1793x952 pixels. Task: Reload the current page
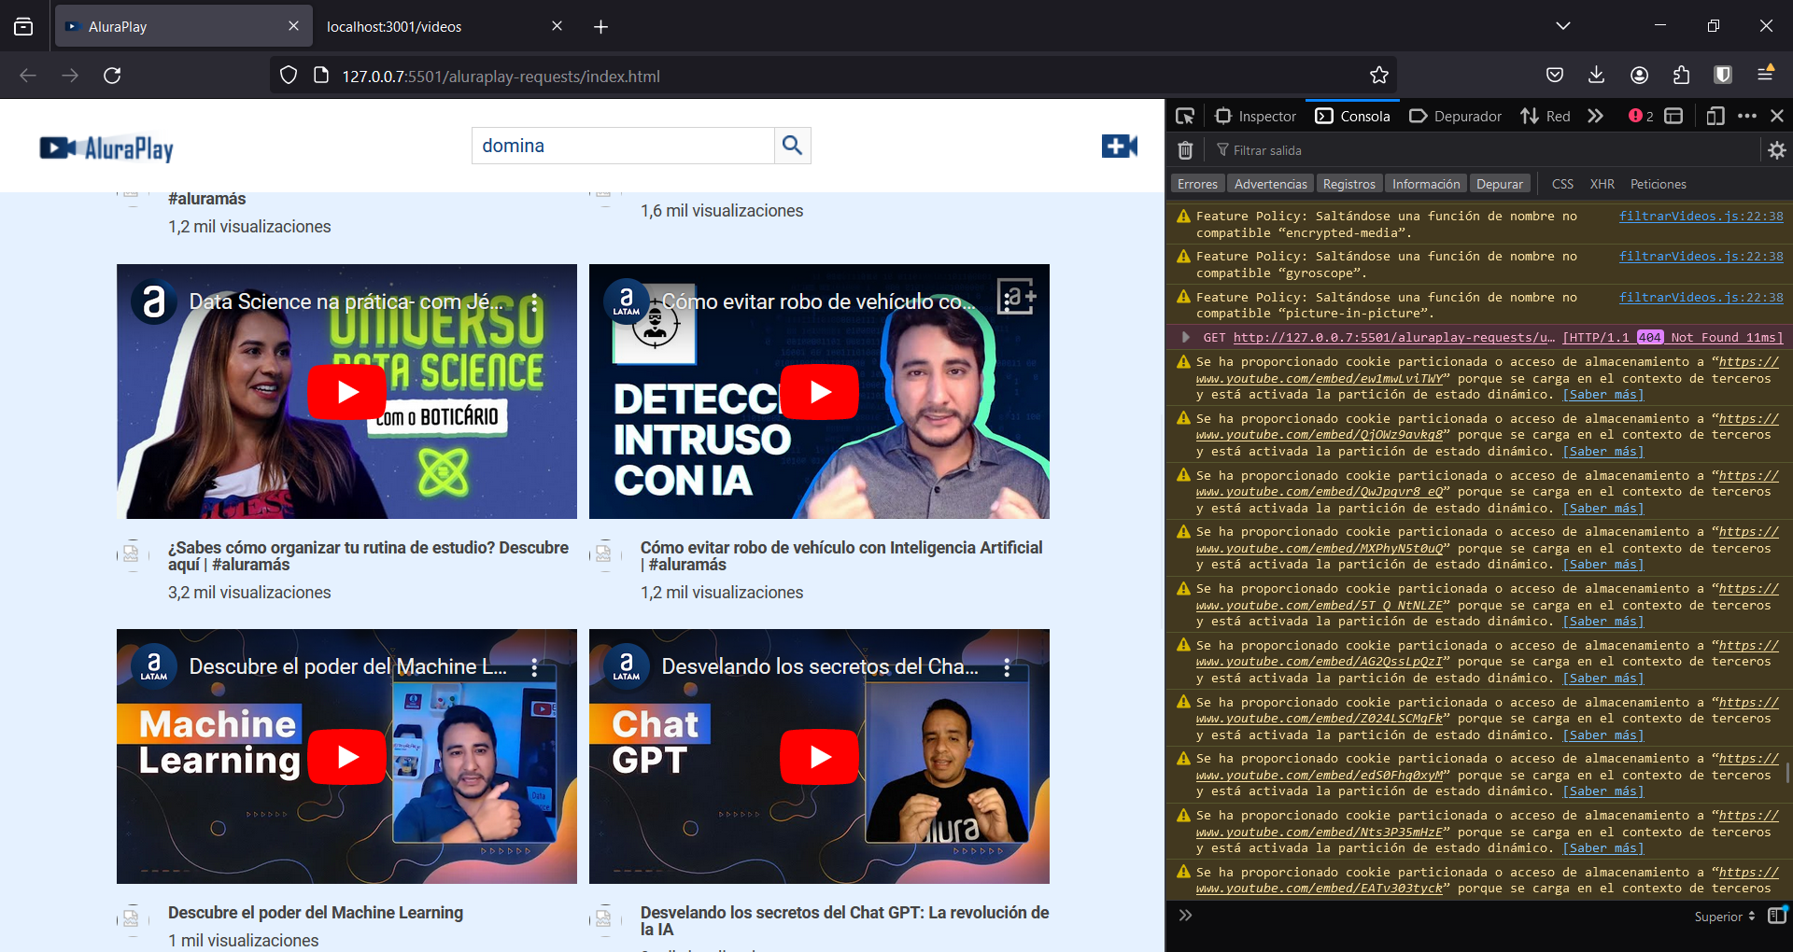(112, 76)
